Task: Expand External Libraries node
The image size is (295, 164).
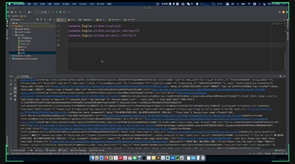Action: pyautogui.click(x=11, y=56)
